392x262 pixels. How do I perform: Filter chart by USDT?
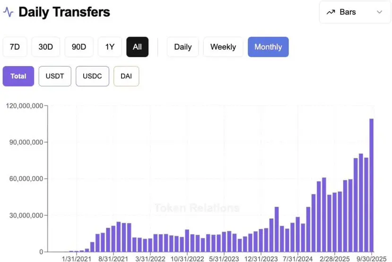[55, 76]
